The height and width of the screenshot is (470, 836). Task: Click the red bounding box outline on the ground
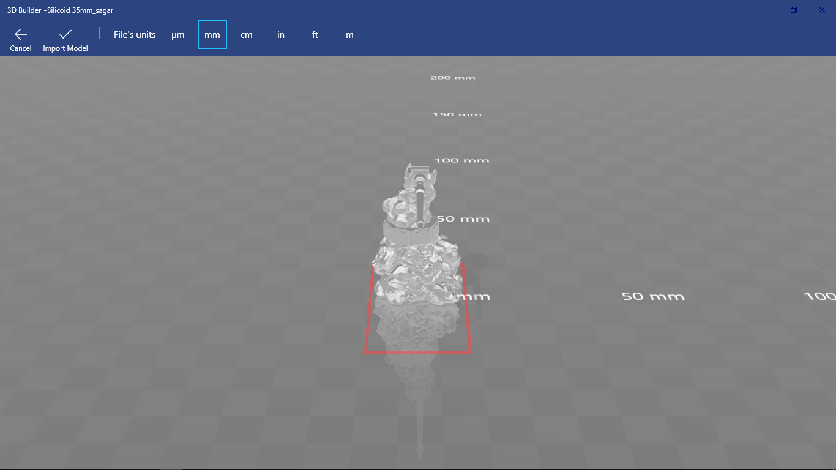(x=418, y=352)
